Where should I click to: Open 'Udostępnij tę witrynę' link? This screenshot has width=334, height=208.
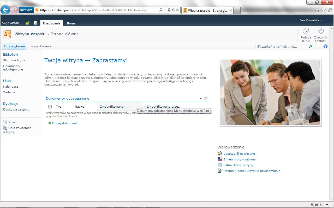click(239, 154)
